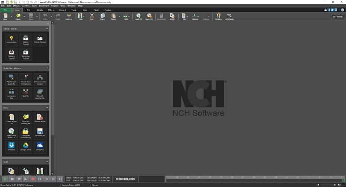346x187 pixels.
Task: Click the Open folder toolbar icon
Action: 18,16
